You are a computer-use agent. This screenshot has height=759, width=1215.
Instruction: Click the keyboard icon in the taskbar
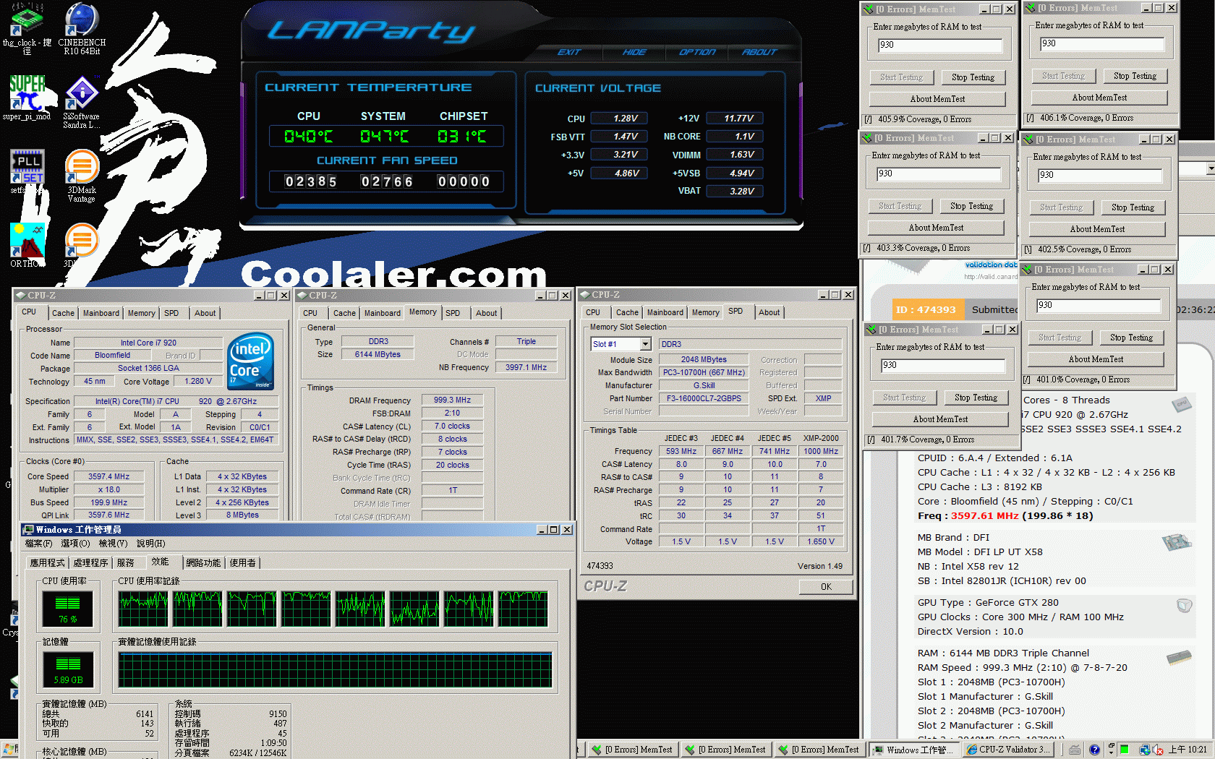click(x=1075, y=750)
